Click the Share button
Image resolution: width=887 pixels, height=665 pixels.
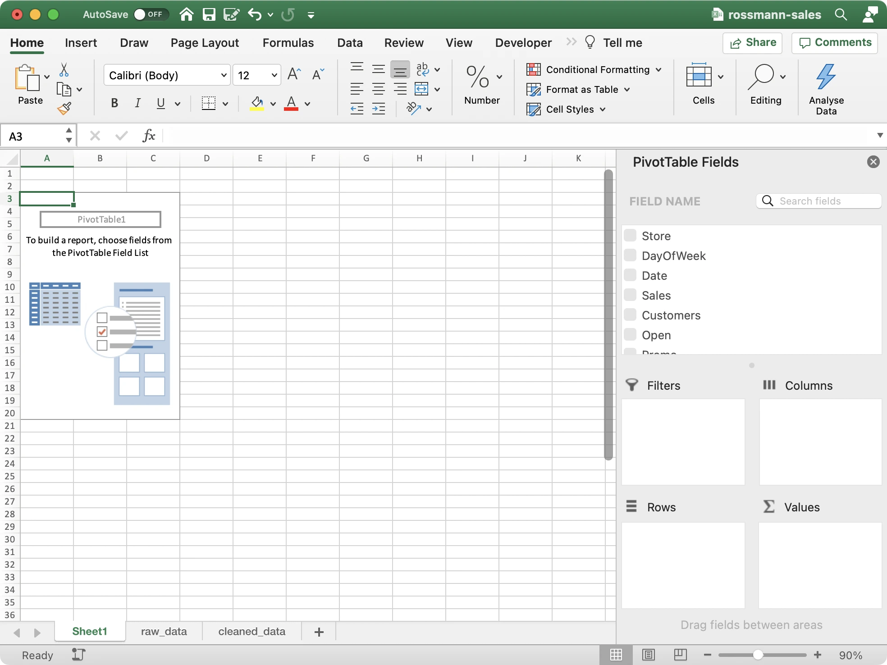[x=752, y=43]
